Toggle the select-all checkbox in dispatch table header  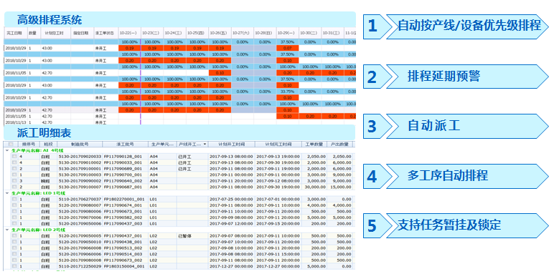pos(11,145)
